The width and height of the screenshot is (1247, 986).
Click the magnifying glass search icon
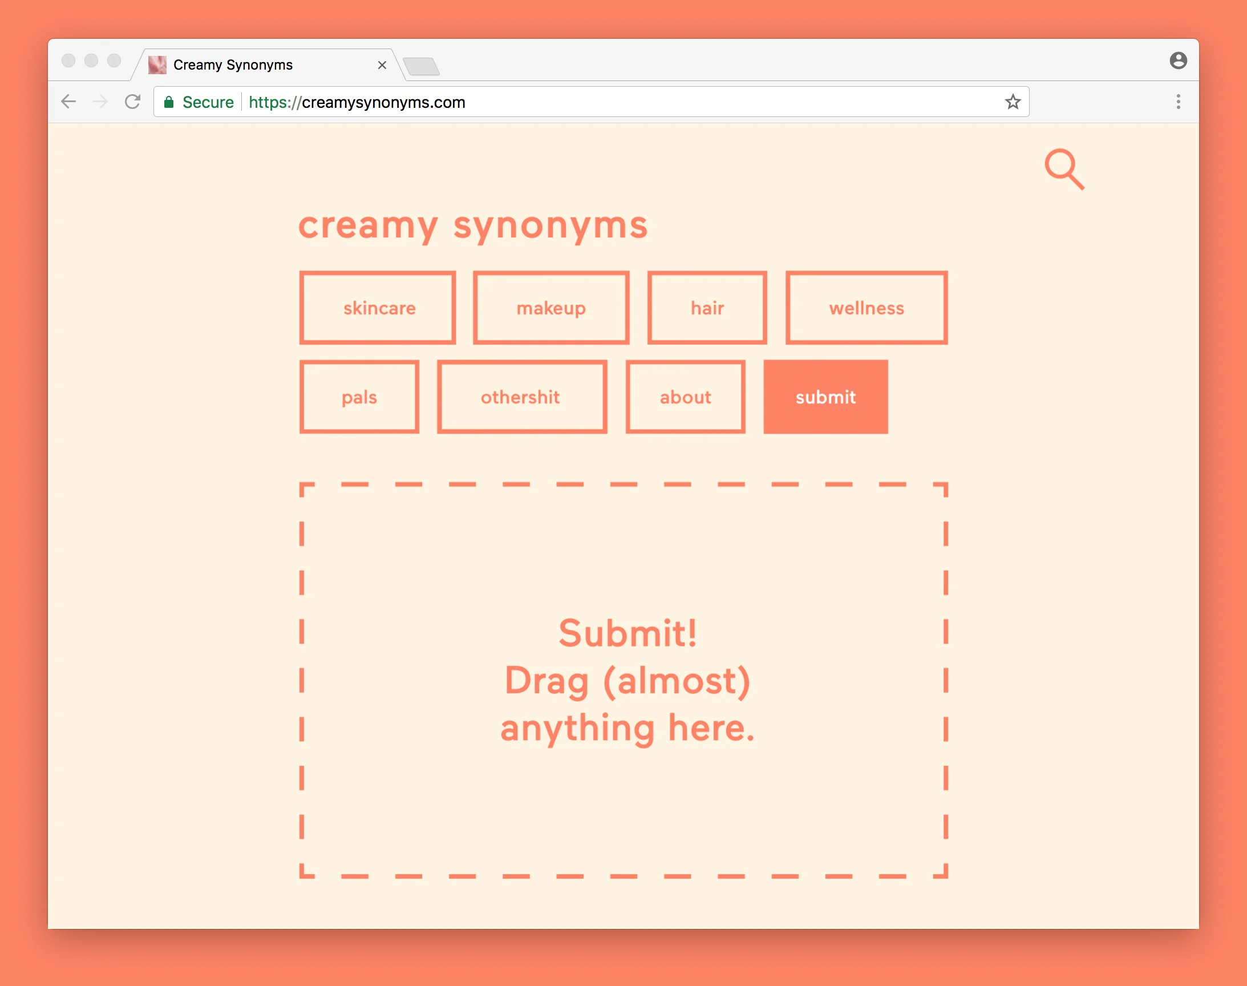coord(1063,169)
